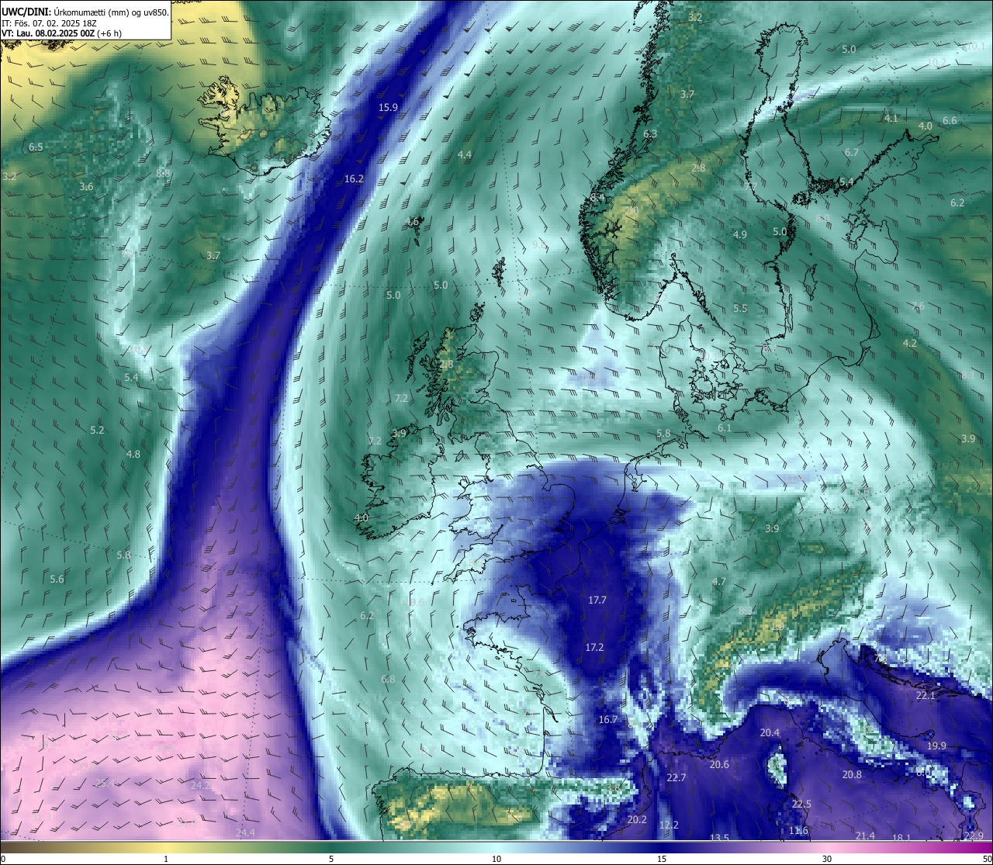Click the 13.5 value label

point(719,838)
